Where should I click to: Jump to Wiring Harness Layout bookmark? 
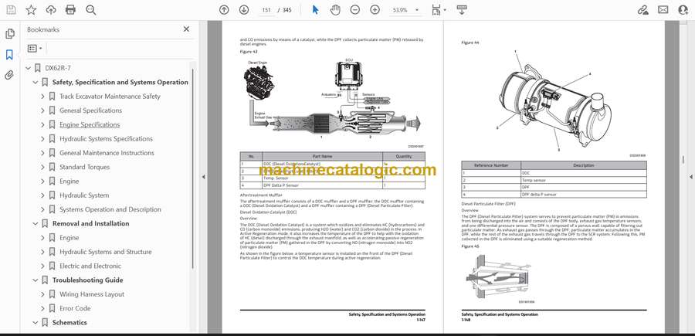(92, 294)
